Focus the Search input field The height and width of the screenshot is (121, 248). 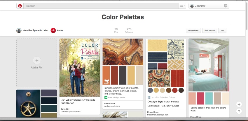coord(101,6)
